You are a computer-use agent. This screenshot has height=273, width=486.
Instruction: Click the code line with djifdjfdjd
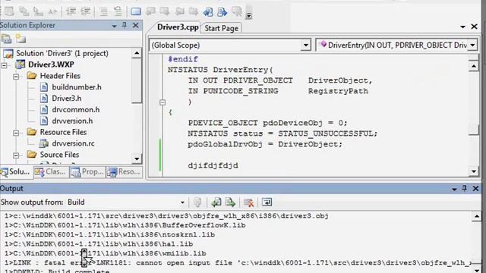213,165
